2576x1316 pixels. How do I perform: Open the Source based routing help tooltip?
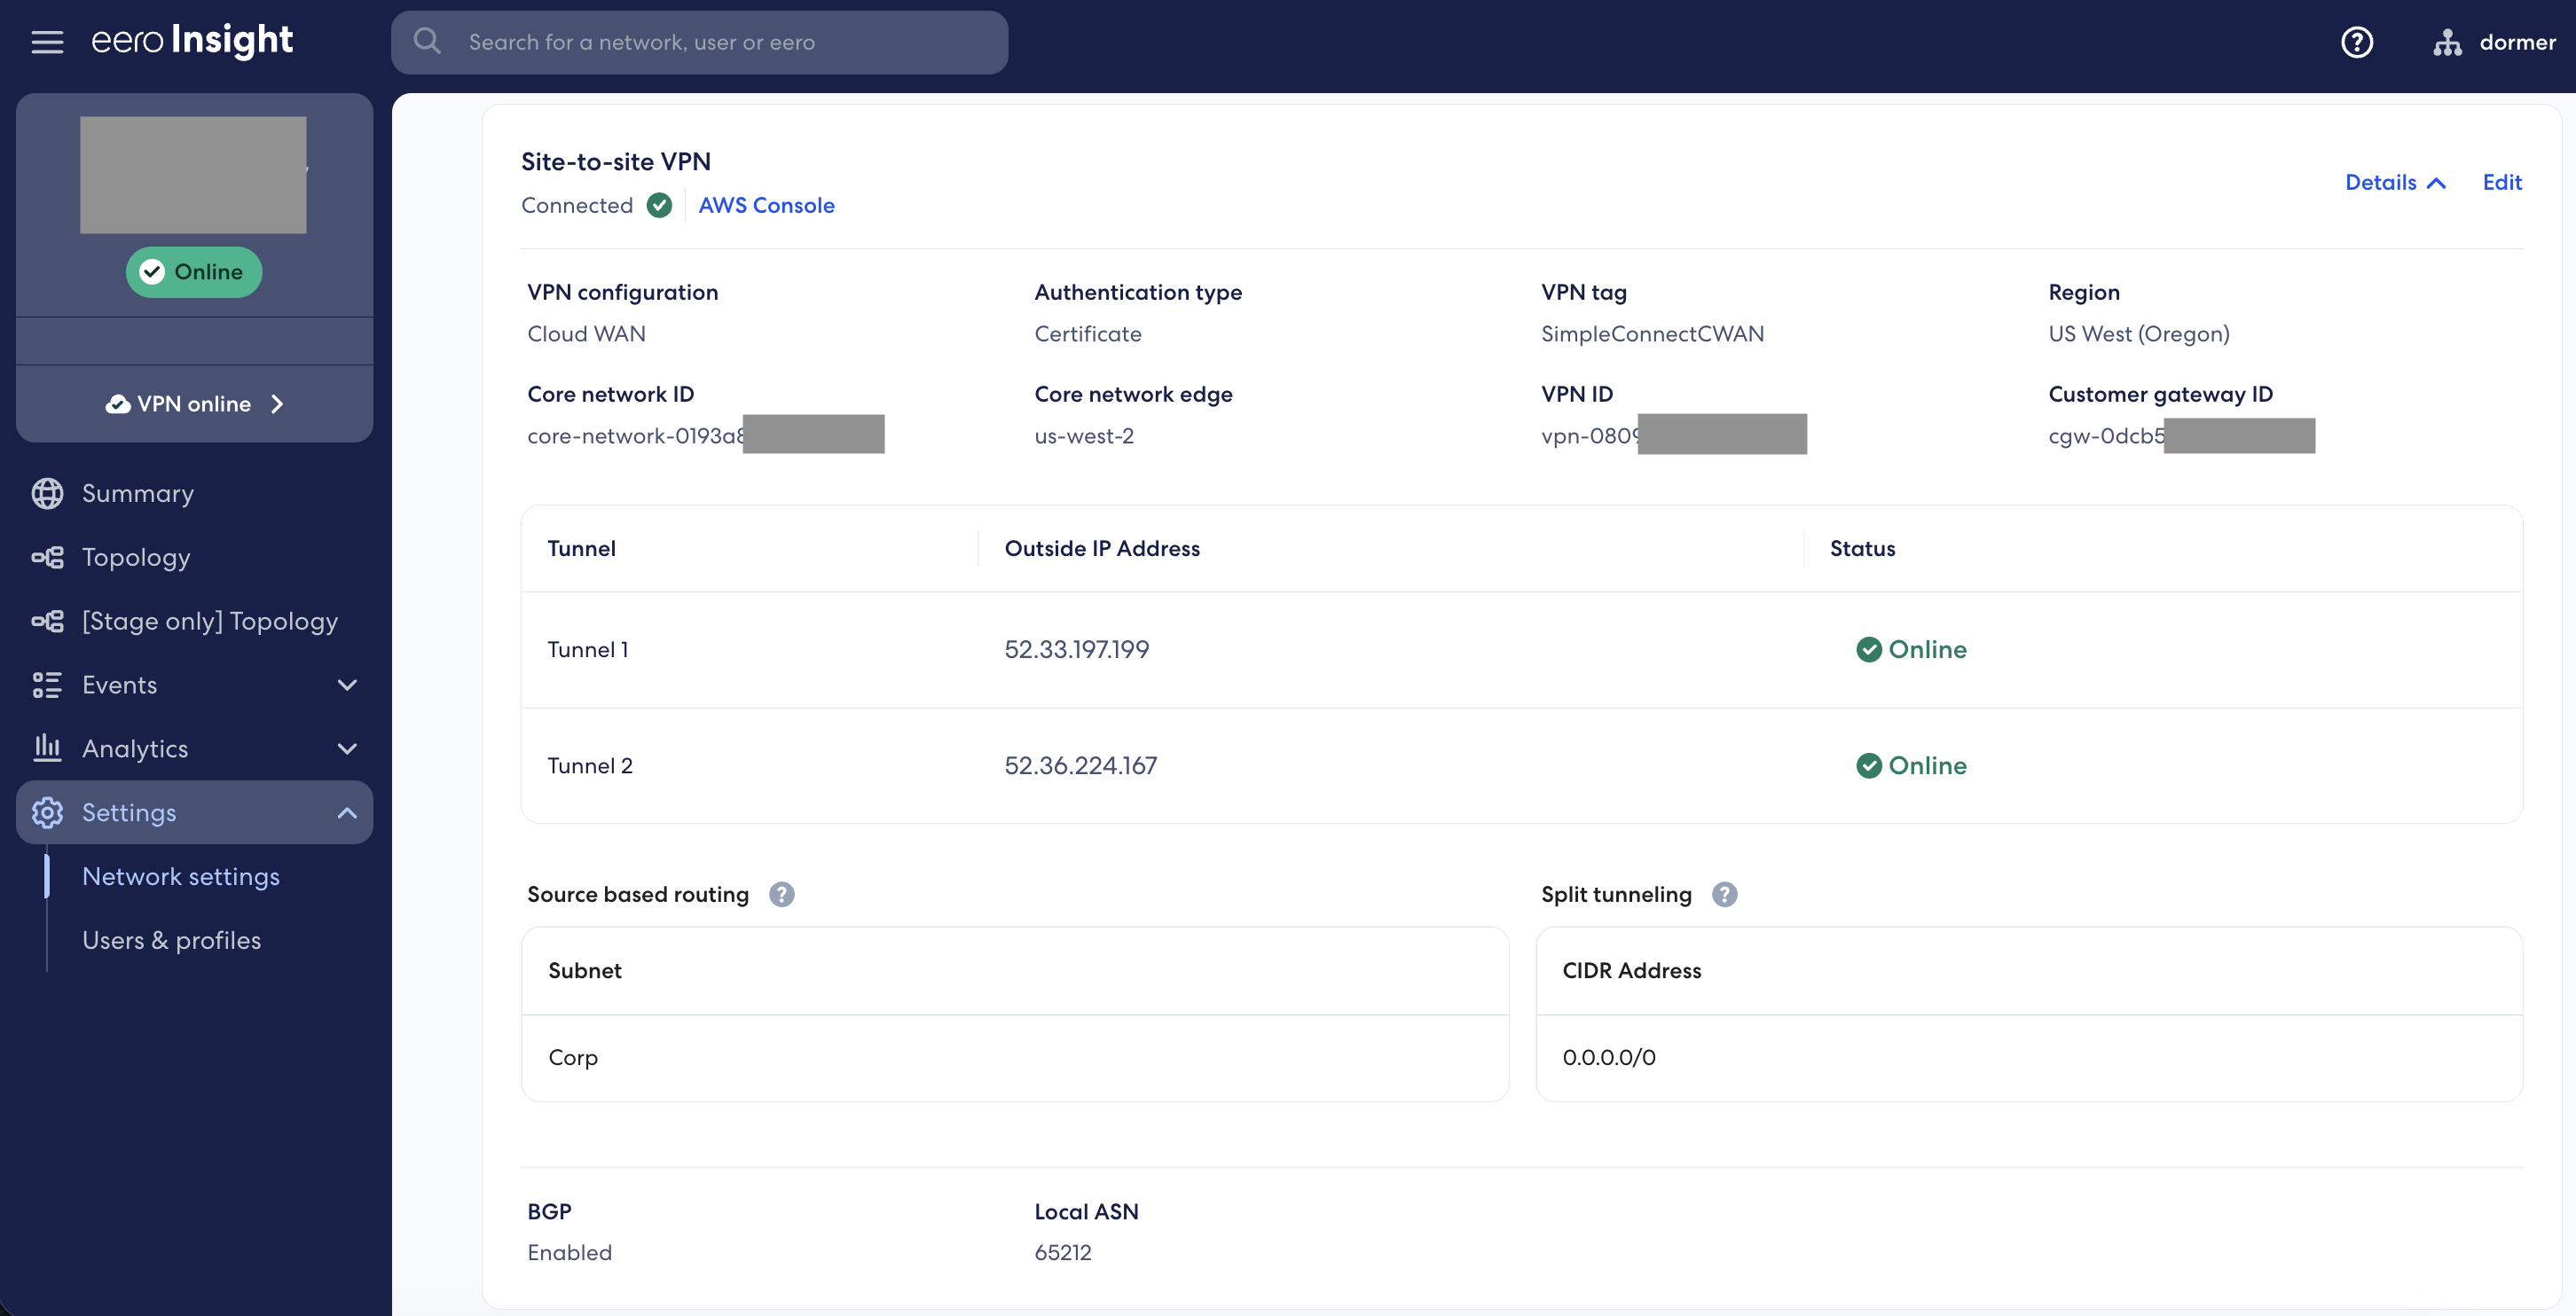pyautogui.click(x=781, y=894)
